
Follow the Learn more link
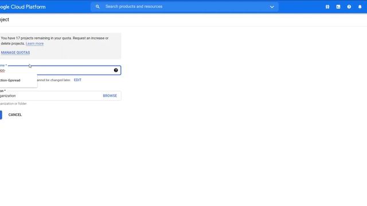coord(34,43)
